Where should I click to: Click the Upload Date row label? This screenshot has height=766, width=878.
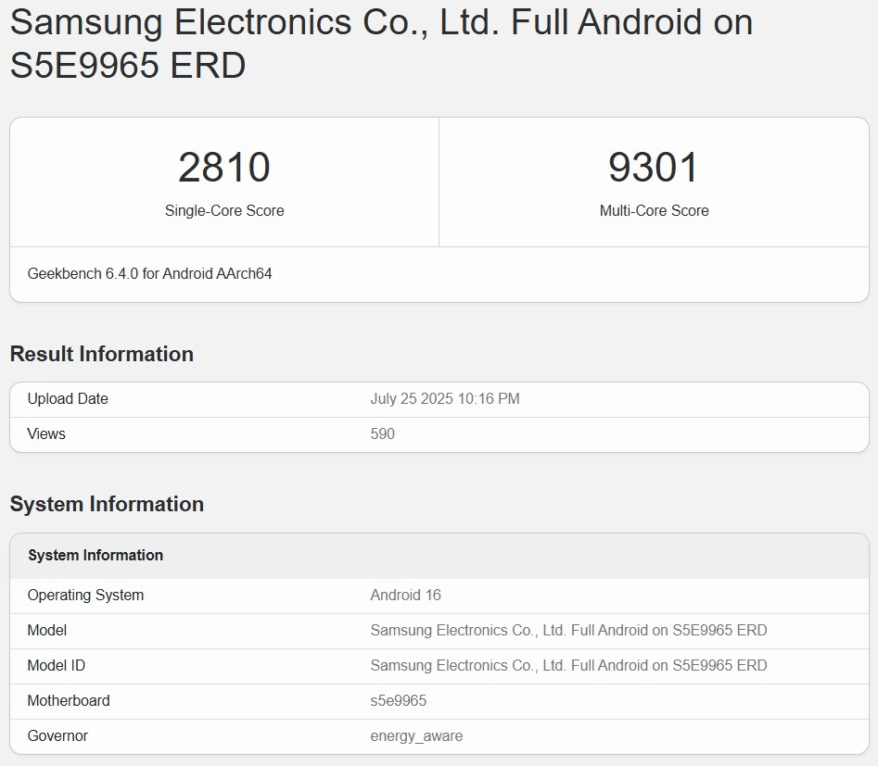pyautogui.click(x=68, y=399)
